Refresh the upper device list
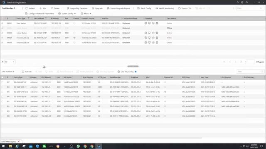 click(x=30, y=8)
